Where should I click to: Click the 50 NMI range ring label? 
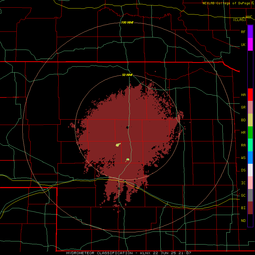tap(127, 75)
